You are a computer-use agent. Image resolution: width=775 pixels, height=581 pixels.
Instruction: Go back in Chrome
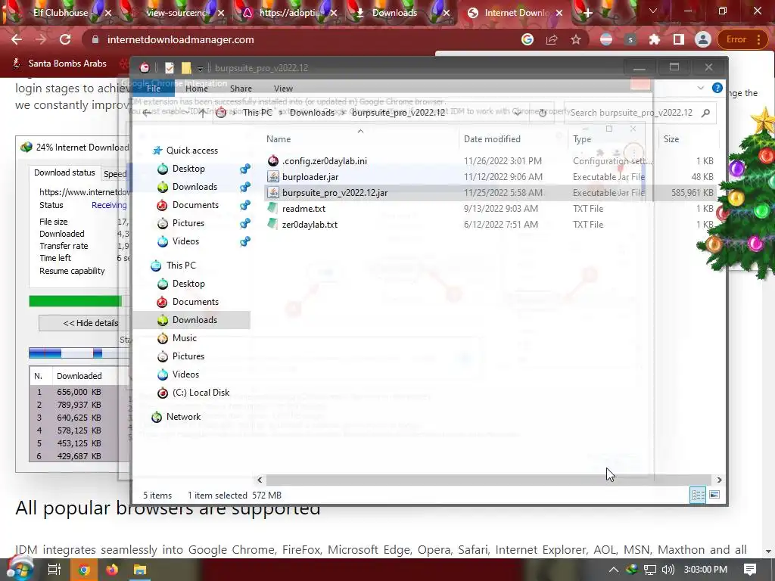pos(17,39)
